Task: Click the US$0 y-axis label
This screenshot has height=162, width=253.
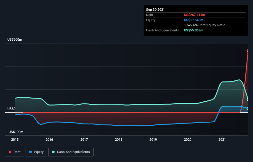Action: [11, 109]
